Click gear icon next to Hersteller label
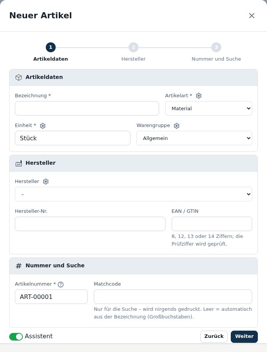 click(x=46, y=182)
